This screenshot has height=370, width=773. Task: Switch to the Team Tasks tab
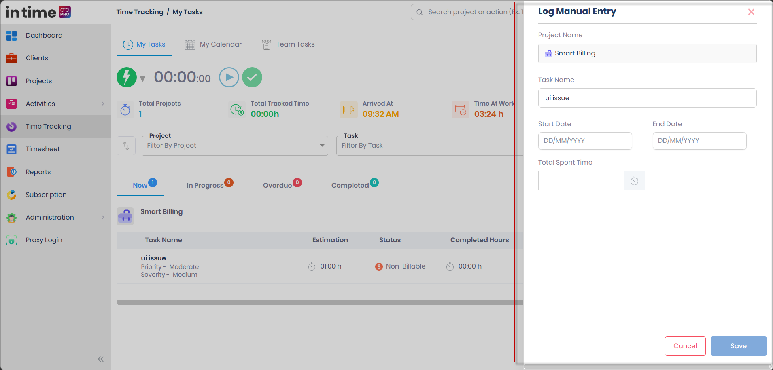(x=288, y=44)
